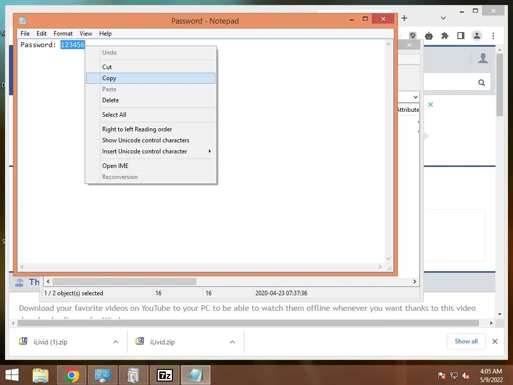513x385 pixels.
Task: Click the Chrome page vertical scrollbar thumb
Action: [499, 85]
